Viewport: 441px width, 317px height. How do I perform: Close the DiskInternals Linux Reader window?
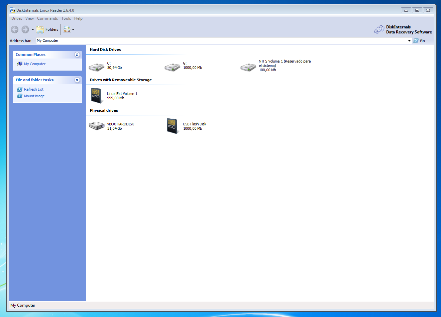[x=428, y=10]
